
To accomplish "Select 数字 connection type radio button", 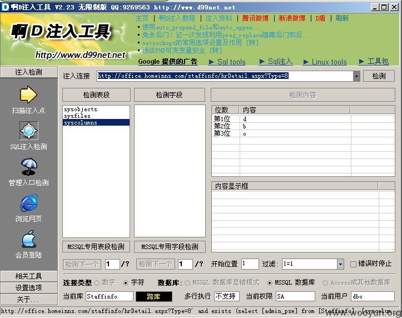I will pos(97,283).
